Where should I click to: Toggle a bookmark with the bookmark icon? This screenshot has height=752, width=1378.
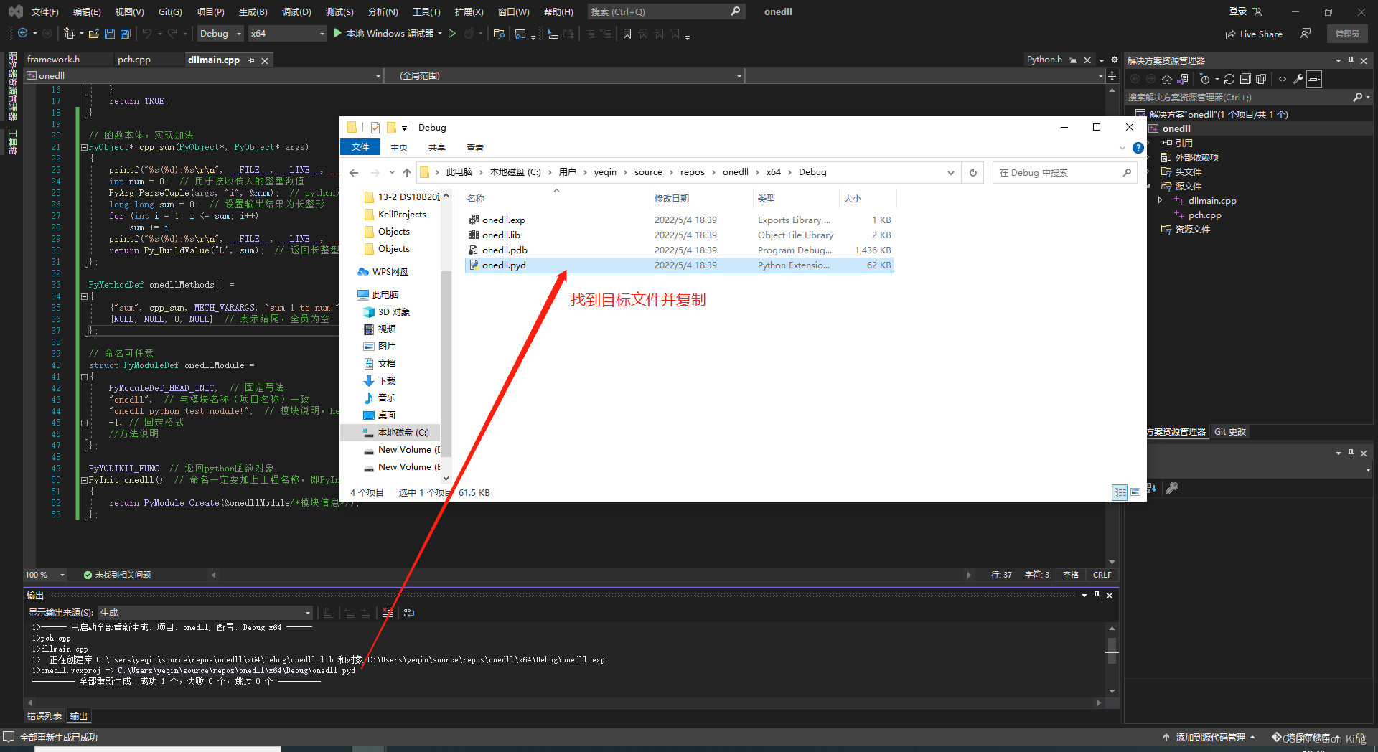(627, 34)
